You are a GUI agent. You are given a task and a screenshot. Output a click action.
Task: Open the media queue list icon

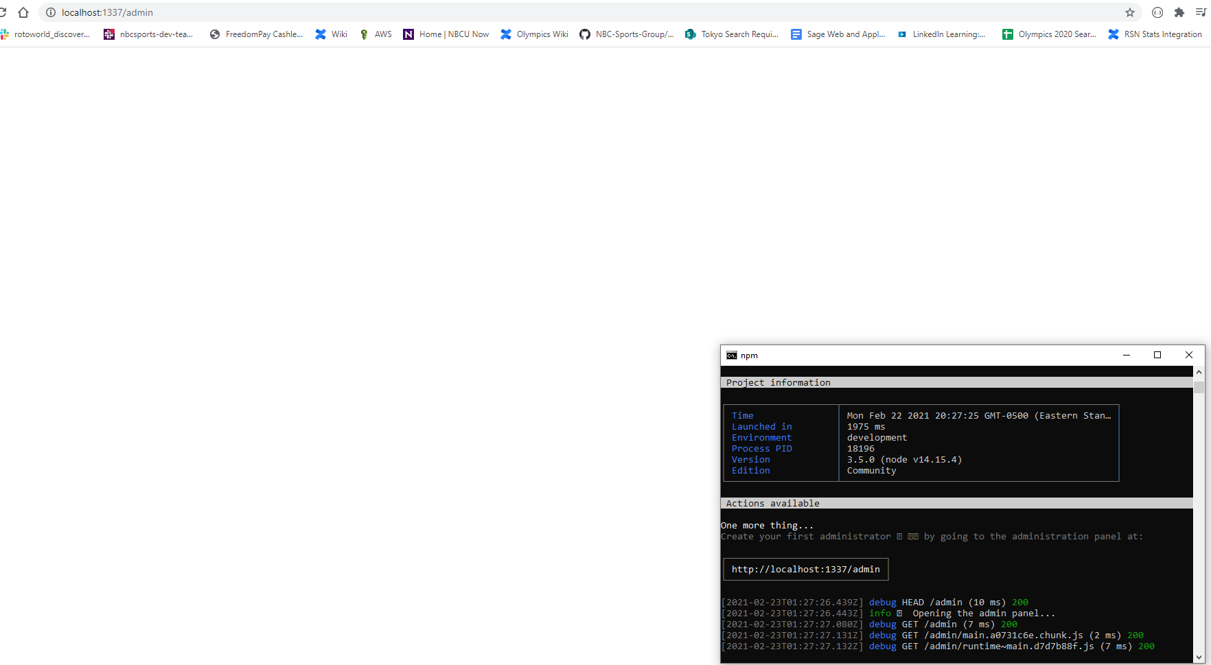(1203, 12)
